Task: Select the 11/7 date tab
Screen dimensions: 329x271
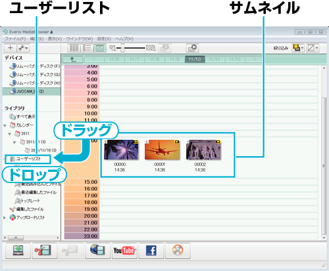Action: point(134,59)
